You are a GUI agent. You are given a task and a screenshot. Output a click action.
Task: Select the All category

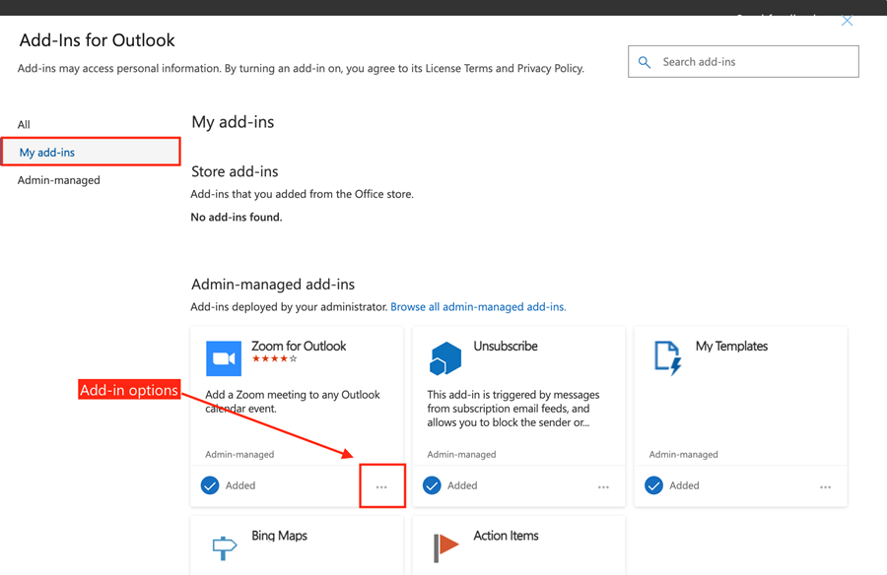pos(24,125)
